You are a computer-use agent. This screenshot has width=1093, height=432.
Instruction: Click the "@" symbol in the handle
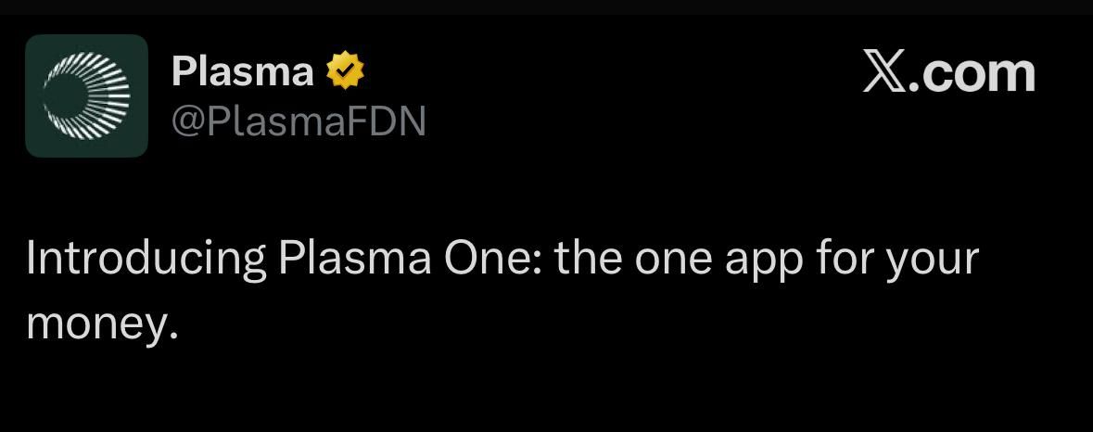(x=188, y=122)
